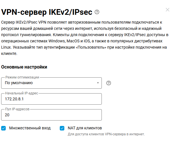Click the Начальный IP-адрес field label
The image size is (175, 143).
(x=22, y=93)
